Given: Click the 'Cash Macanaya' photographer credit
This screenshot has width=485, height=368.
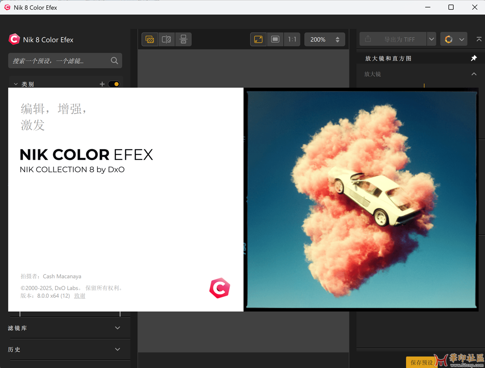Looking at the screenshot, I should click(x=62, y=276).
